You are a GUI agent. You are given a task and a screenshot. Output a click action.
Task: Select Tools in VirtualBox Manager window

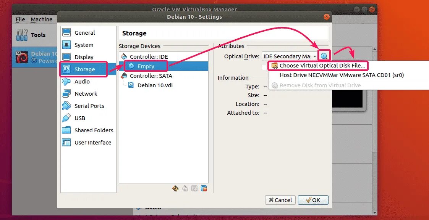pos(34,35)
